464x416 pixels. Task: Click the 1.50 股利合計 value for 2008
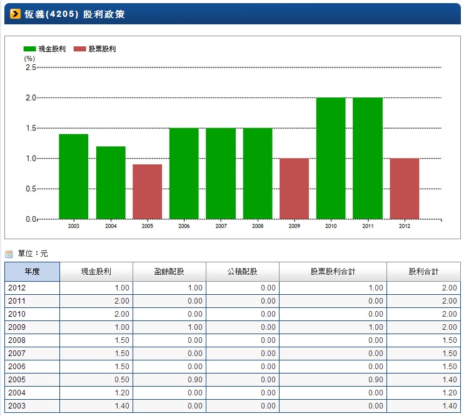click(450, 340)
